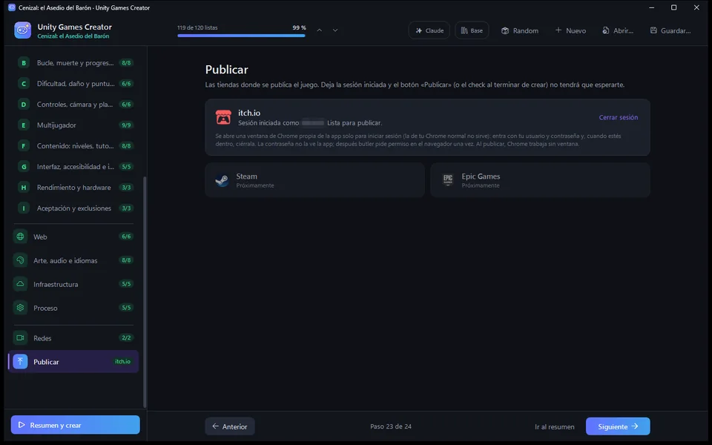Open the Infraestructura section
This screenshot has height=445, width=712.
pos(75,284)
